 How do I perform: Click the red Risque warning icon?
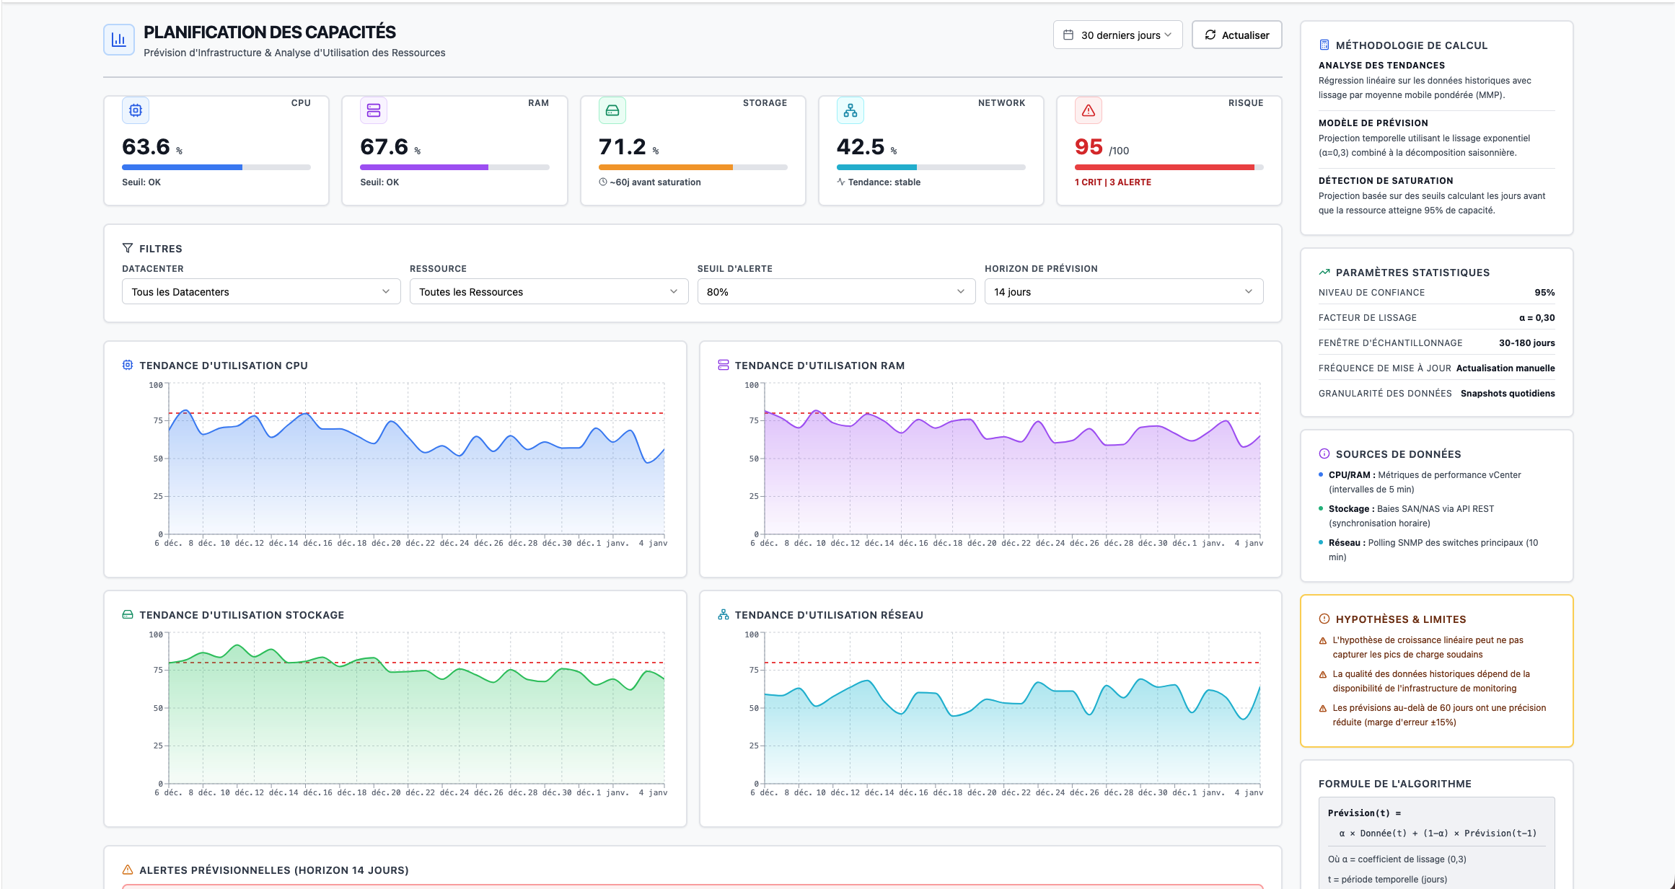1089,110
